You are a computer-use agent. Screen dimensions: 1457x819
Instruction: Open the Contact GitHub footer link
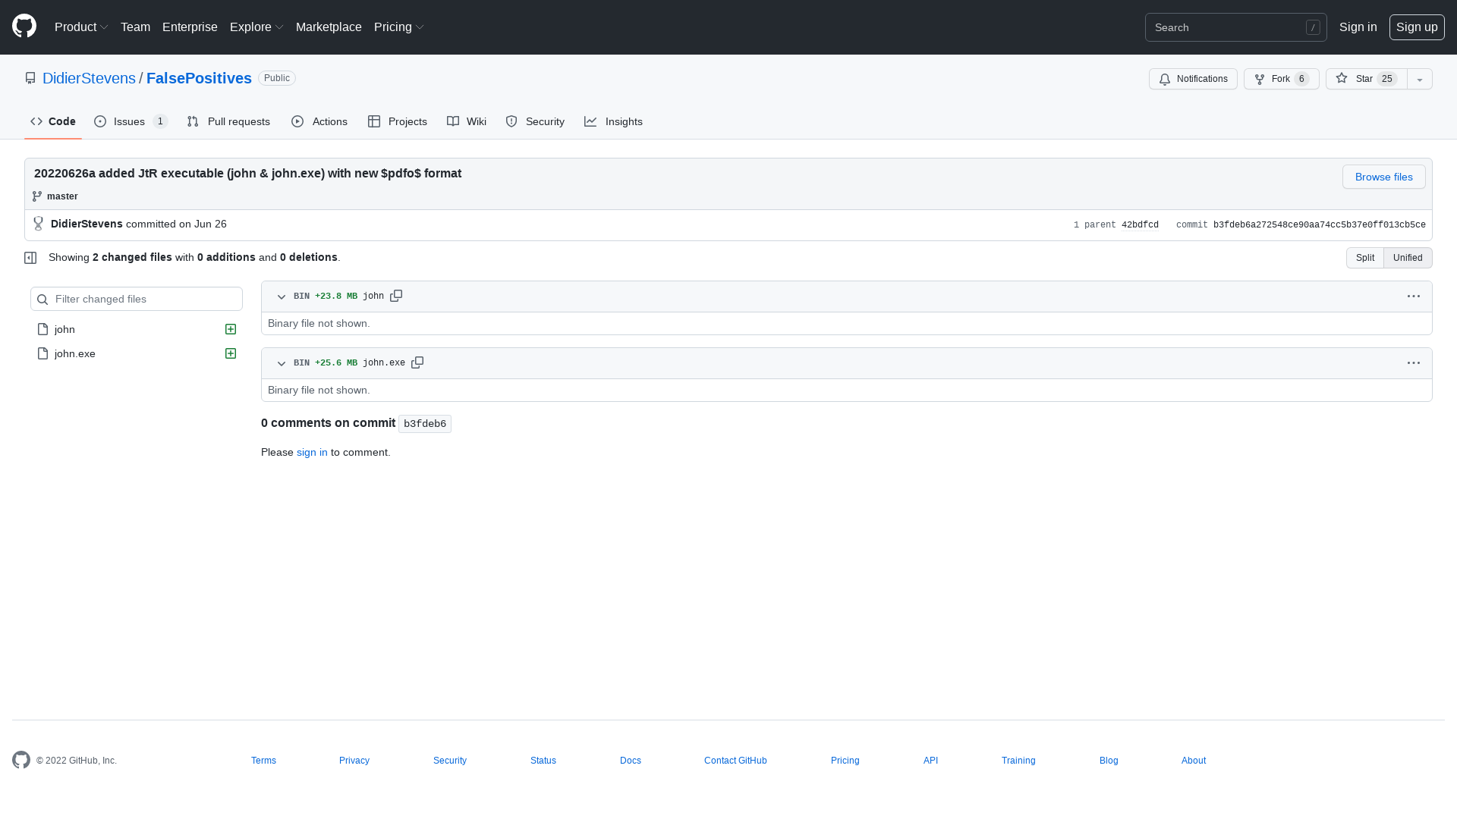click(735, 761)
